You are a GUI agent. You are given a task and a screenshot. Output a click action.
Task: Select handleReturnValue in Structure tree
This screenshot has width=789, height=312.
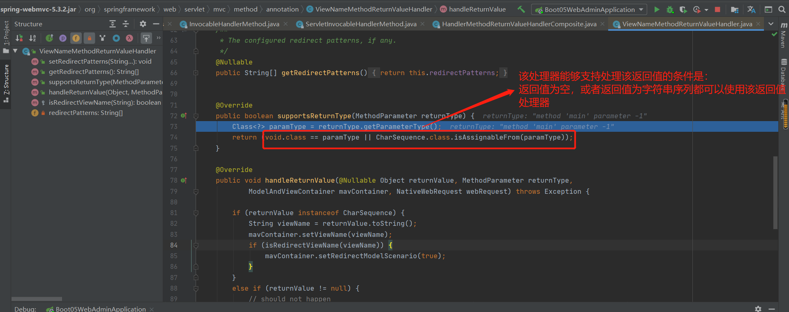(105, 92)
